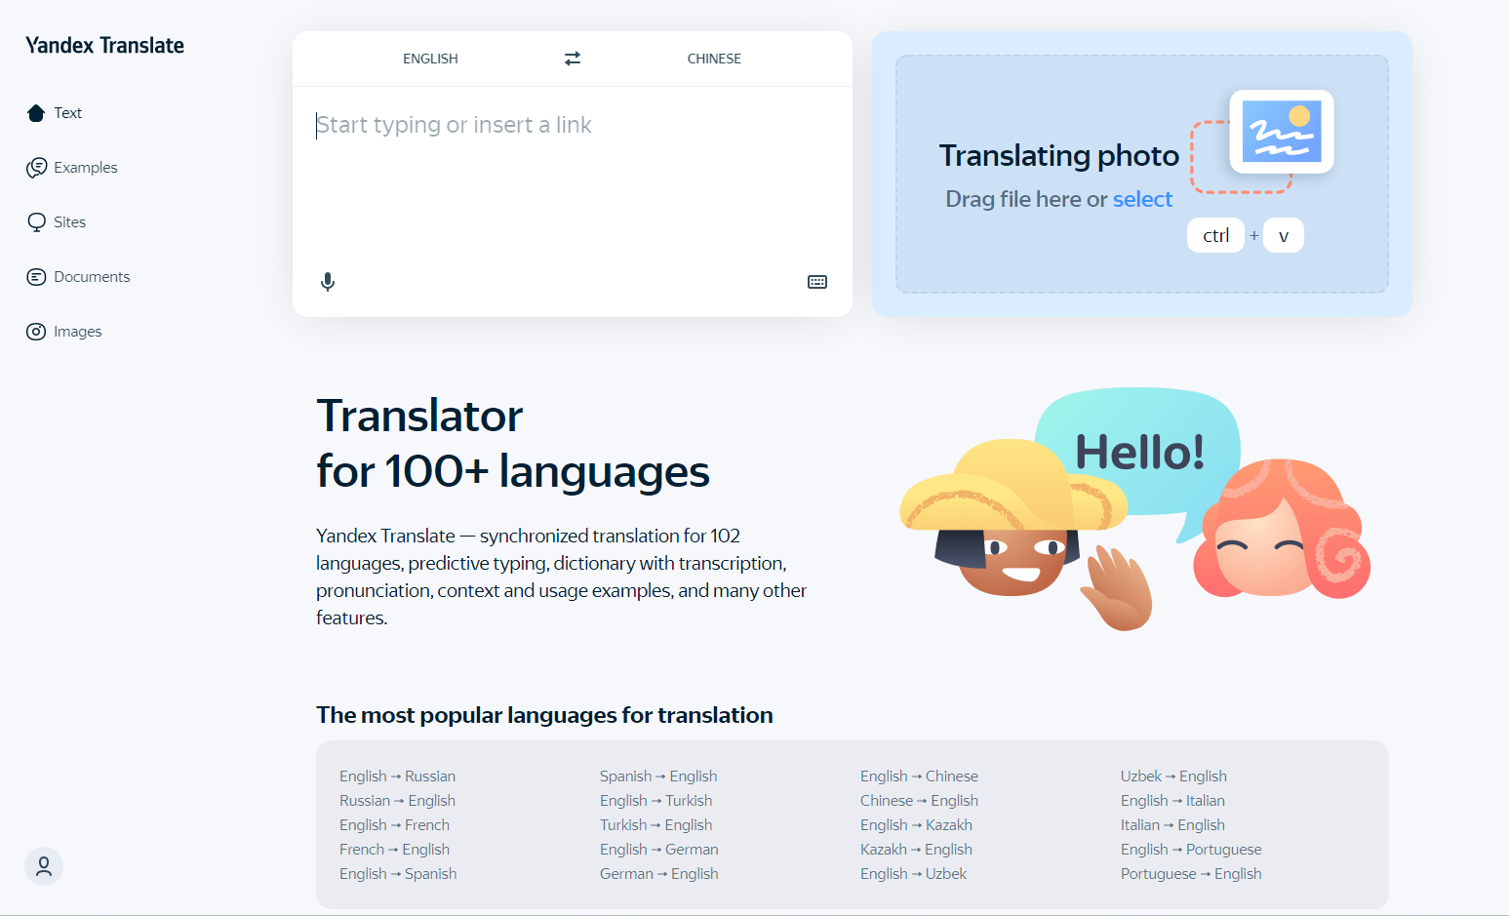Click the v key hint
This screenshot has width=1509, height=916.
tap(1284, 235)
